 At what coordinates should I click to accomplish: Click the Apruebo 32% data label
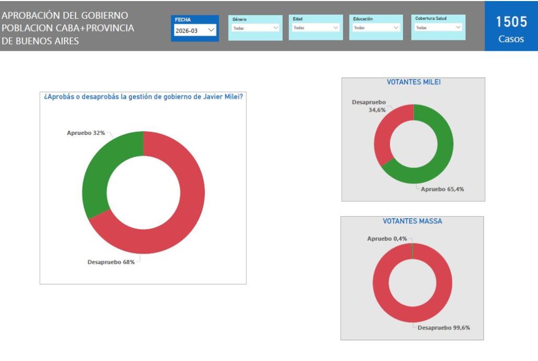[86, 133]
